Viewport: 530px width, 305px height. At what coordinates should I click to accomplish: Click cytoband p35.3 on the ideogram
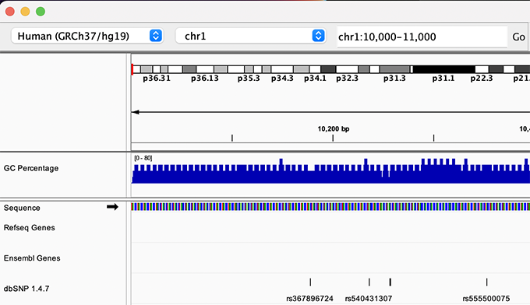[249, 69]
